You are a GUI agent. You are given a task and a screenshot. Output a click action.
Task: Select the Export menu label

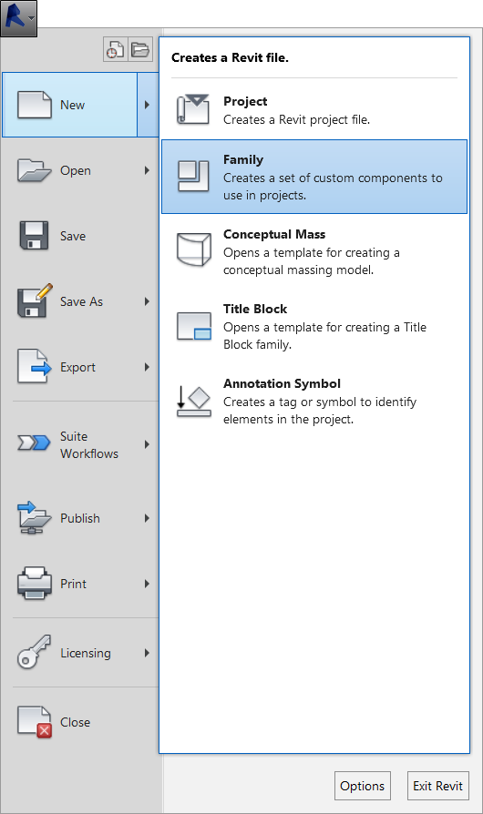point(77,368)
